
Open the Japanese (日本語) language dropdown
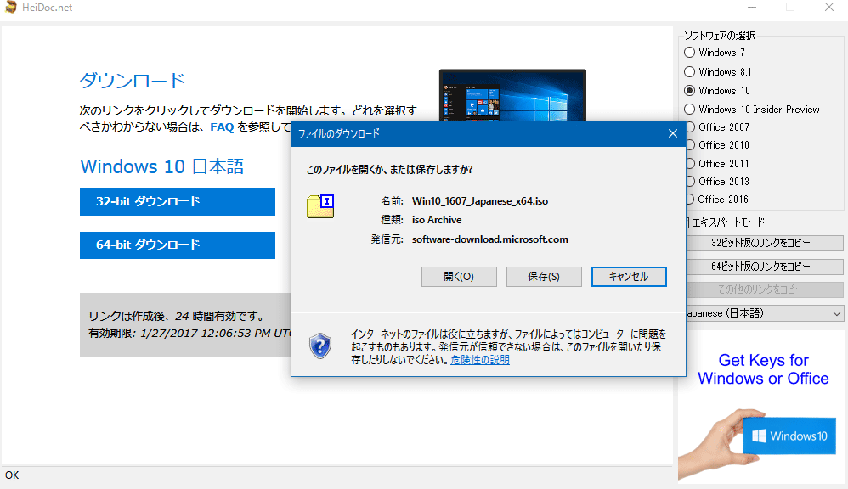(764, 313)
